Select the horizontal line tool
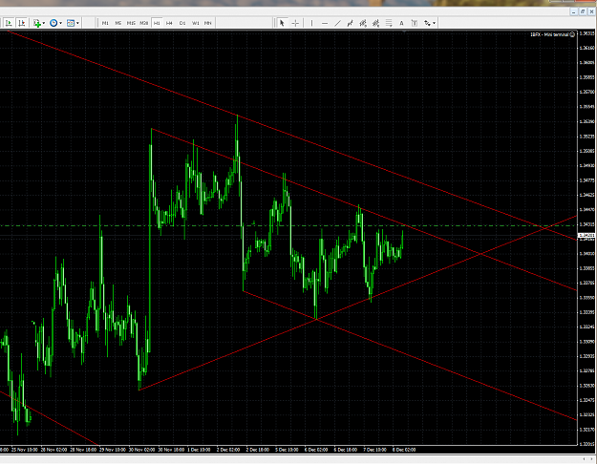The width and height of the screenshot is (597, 464). tap(325, 23)
